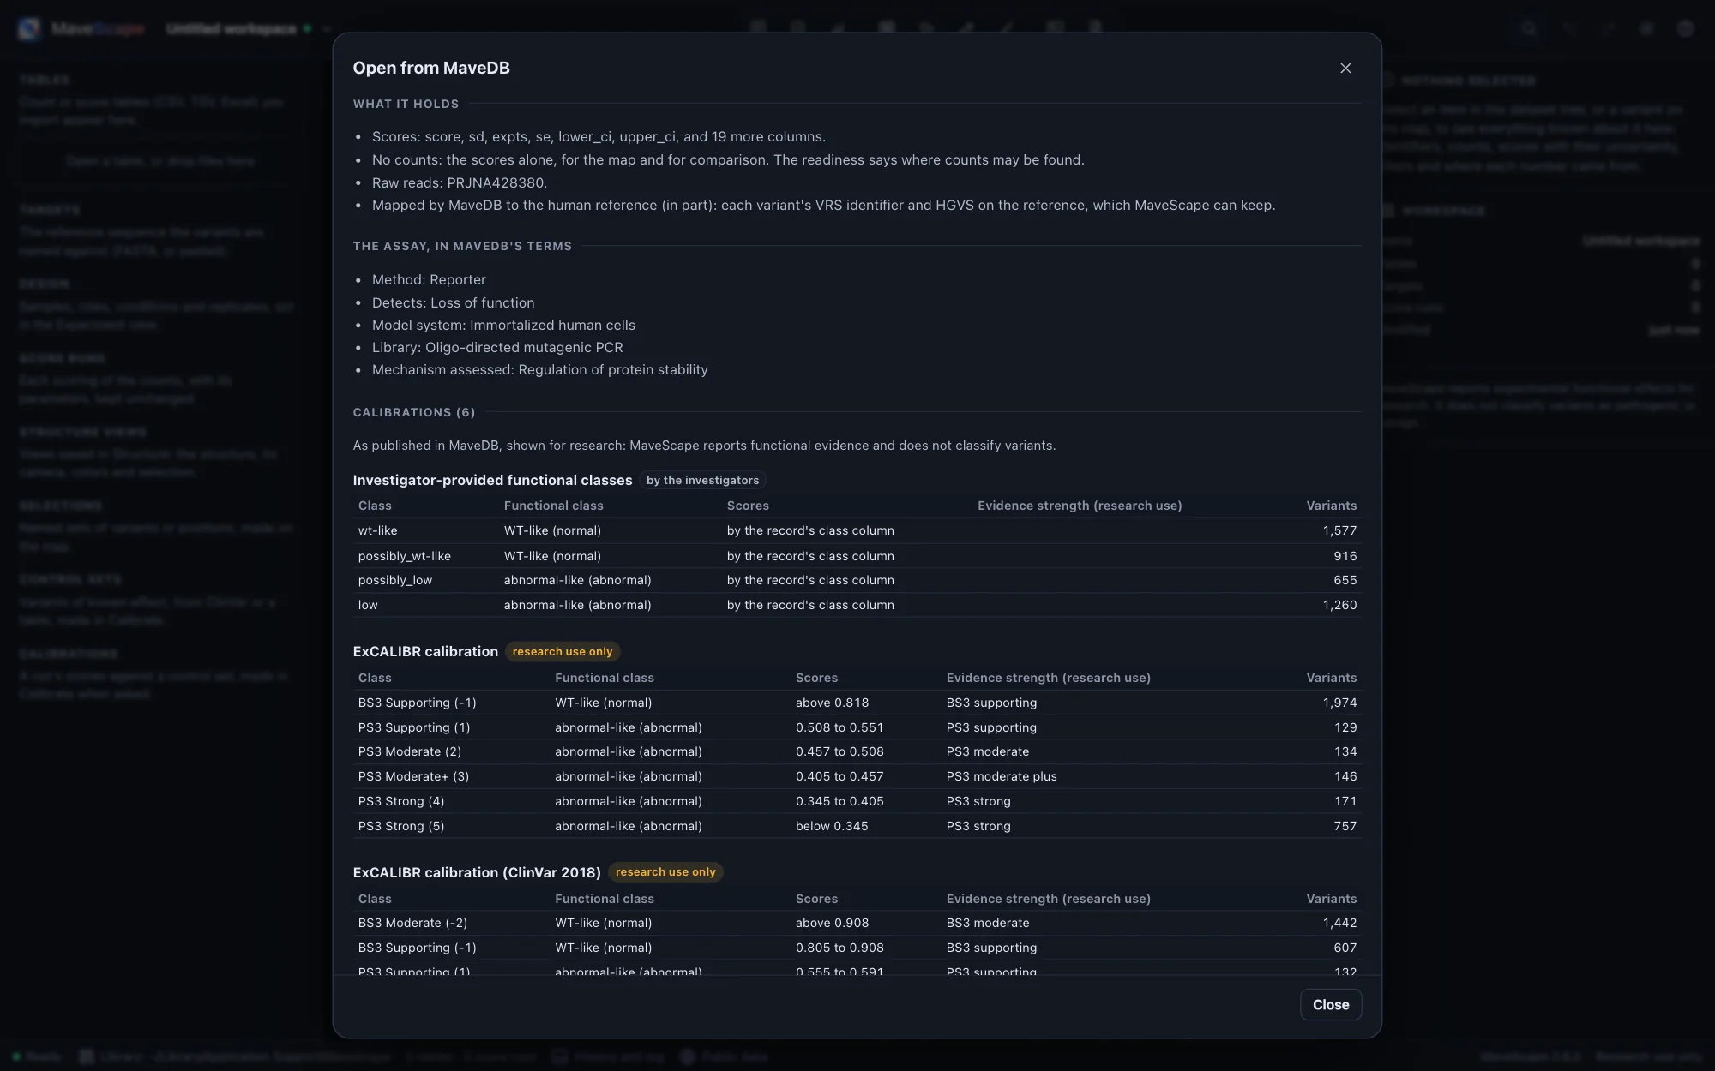Click the '607' variants count
The height and width of the screenshot is (1071, 1715).
coord(1345,948)
